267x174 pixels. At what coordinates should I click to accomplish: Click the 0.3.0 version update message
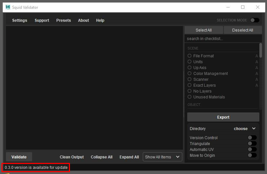pyautogui.click(x=36, y=168)
